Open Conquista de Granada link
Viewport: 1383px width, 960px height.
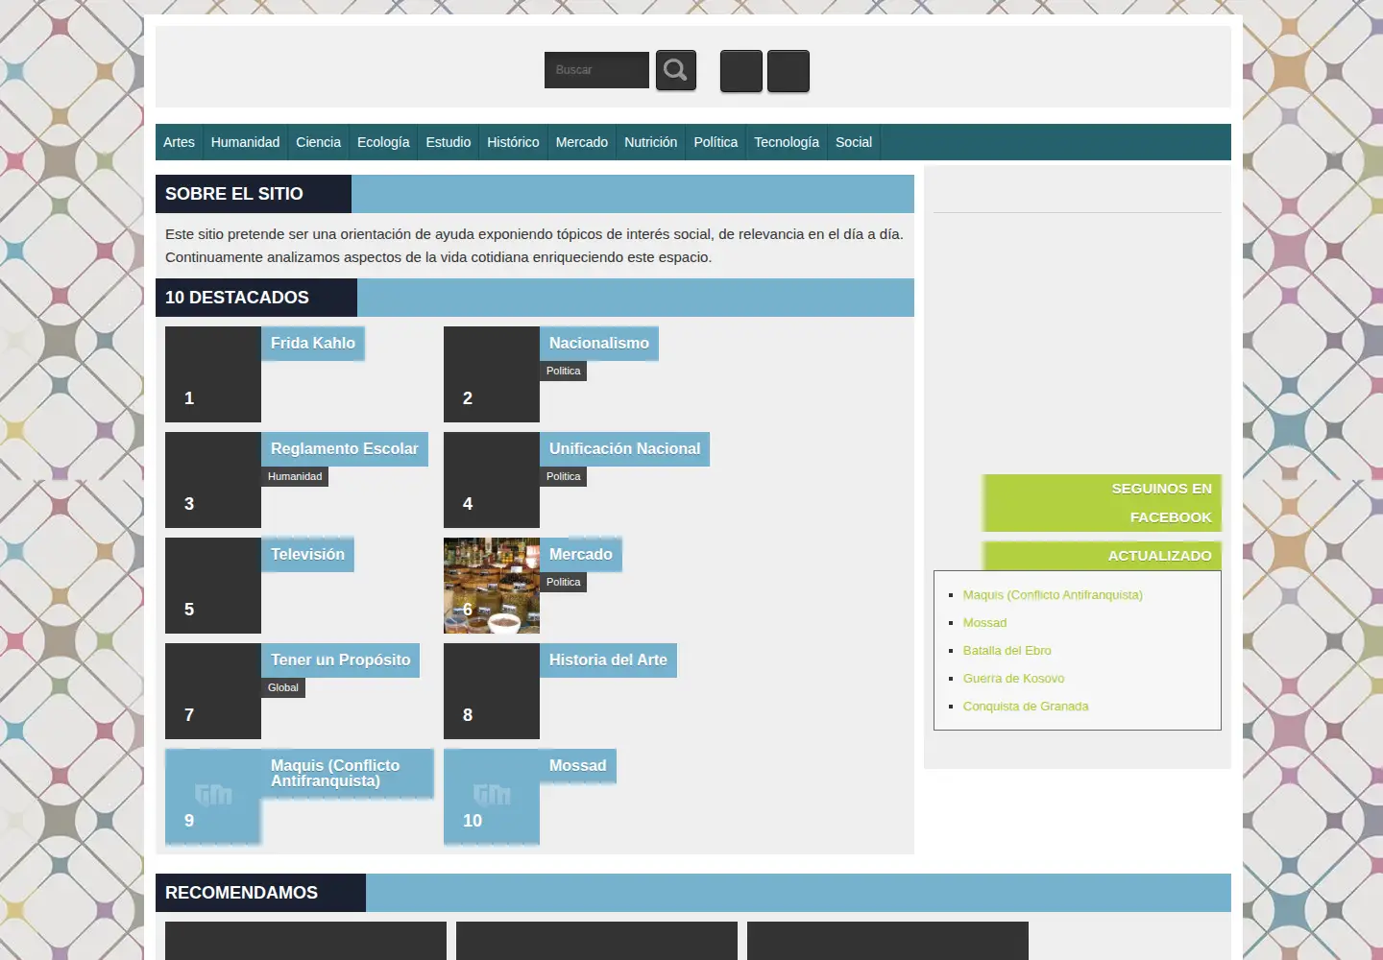pos(1026,707)
